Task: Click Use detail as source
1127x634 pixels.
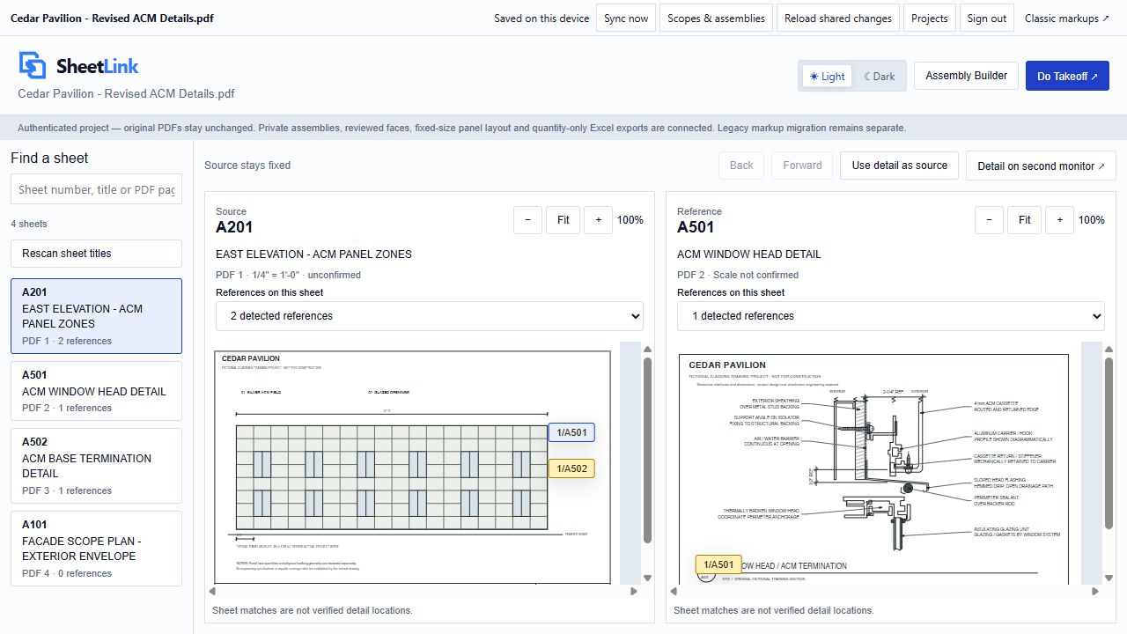Action: 899,166
